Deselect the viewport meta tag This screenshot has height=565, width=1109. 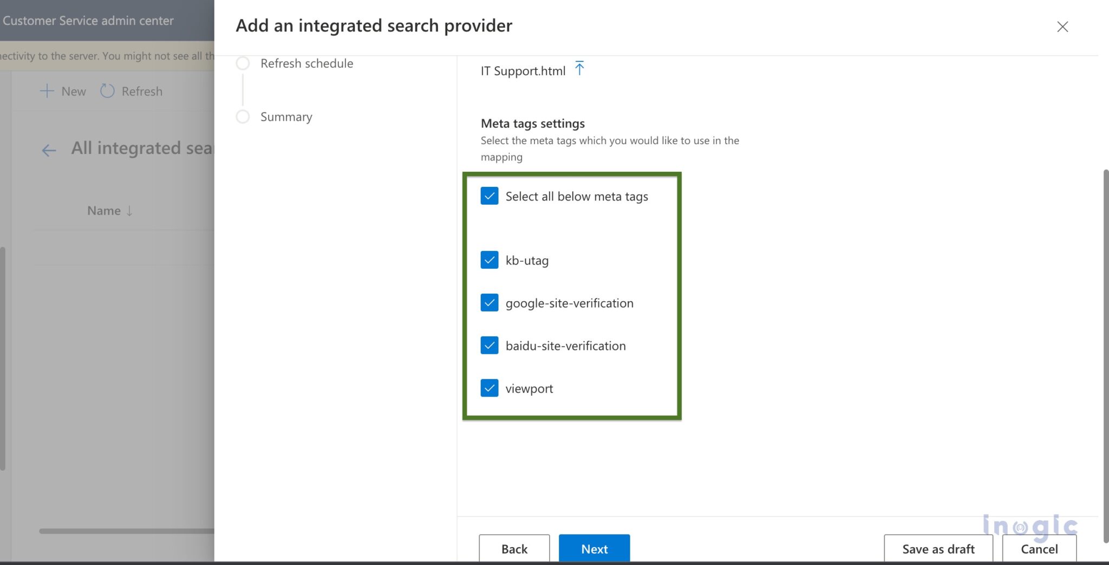point(489,388)
